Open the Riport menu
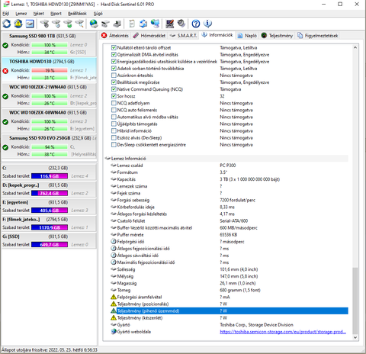The height and width of the screenshot is (354, 366). coord(56,14)
